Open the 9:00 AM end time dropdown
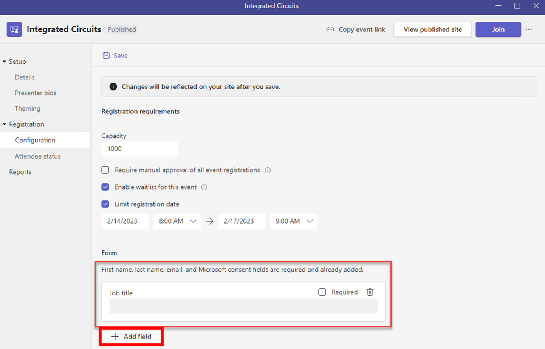The image size is (545, 349). pyautogui.click(x=294, y=221)
